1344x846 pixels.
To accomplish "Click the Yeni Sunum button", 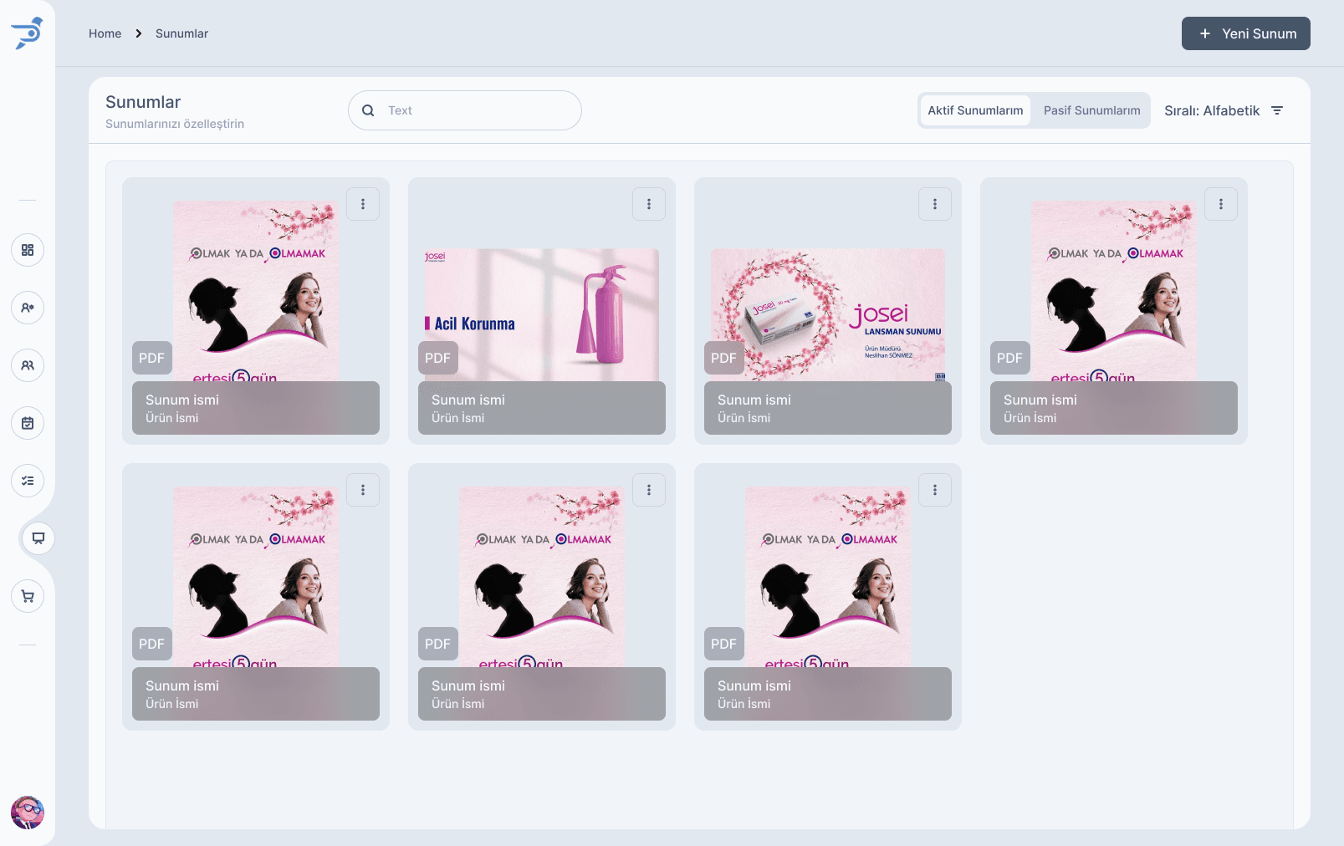I will pyautogui.click(x=1245, y=33).
